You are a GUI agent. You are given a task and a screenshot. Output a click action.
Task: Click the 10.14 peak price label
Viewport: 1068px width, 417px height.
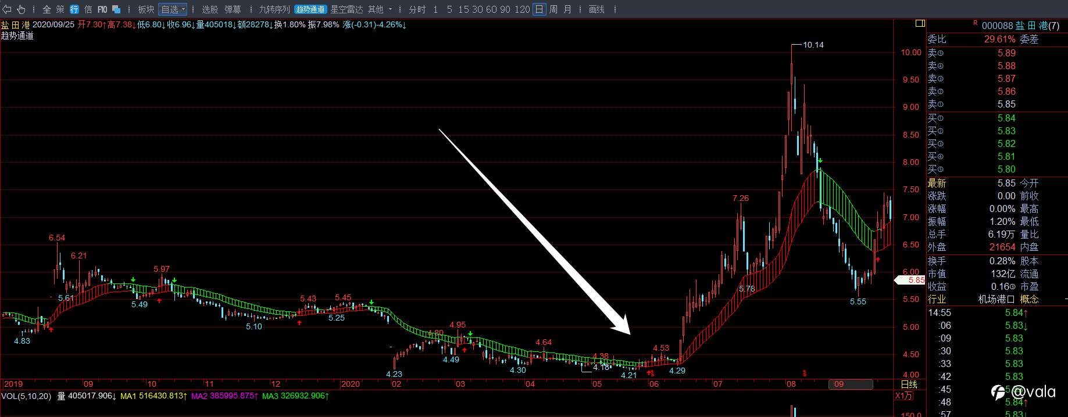tap(813, 45)
